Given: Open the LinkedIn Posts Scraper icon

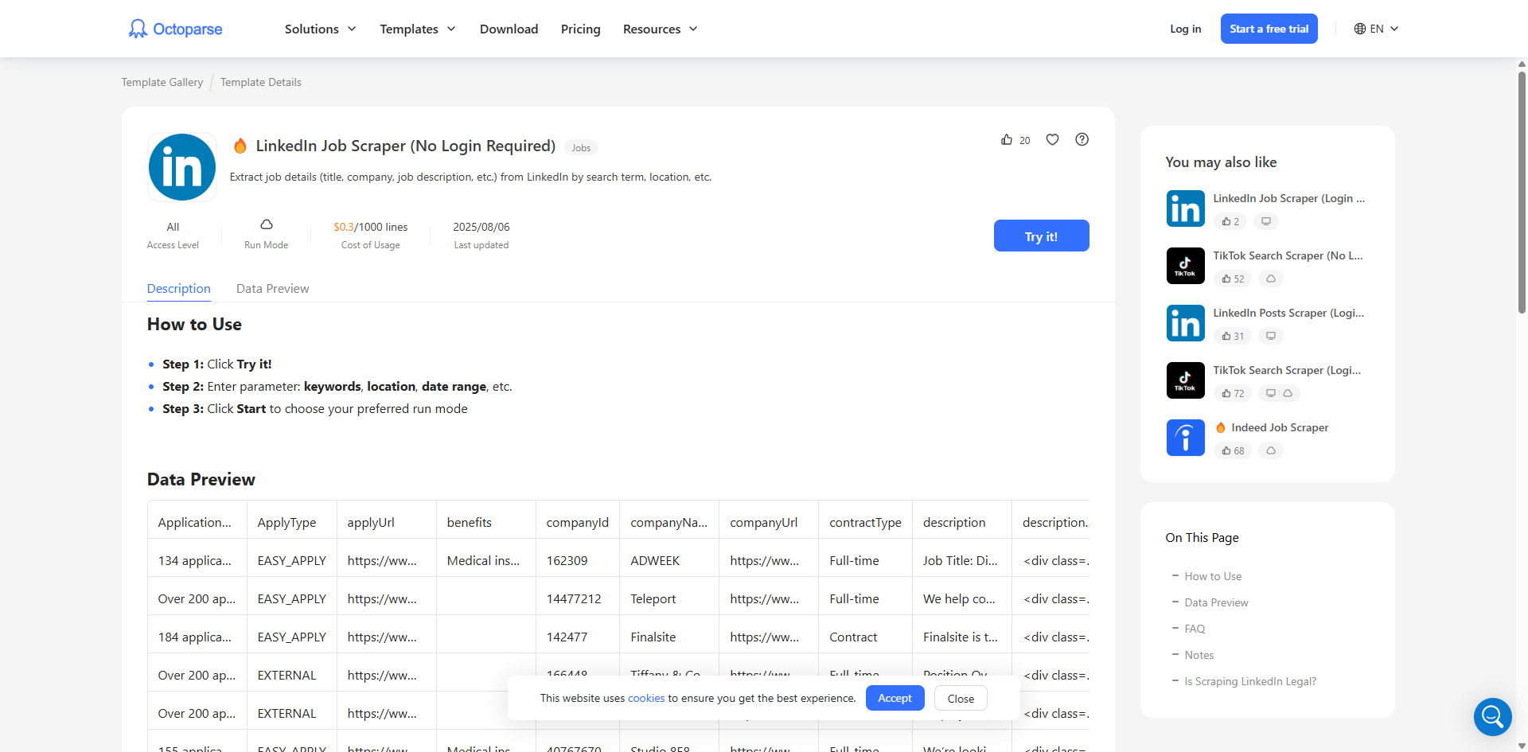Looking at the screenshot, I should [x=1185, y=323].
